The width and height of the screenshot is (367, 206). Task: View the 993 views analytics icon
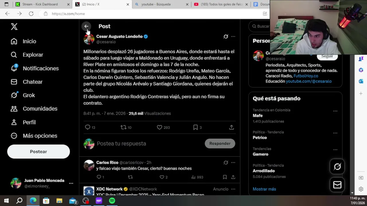(197, 177)
